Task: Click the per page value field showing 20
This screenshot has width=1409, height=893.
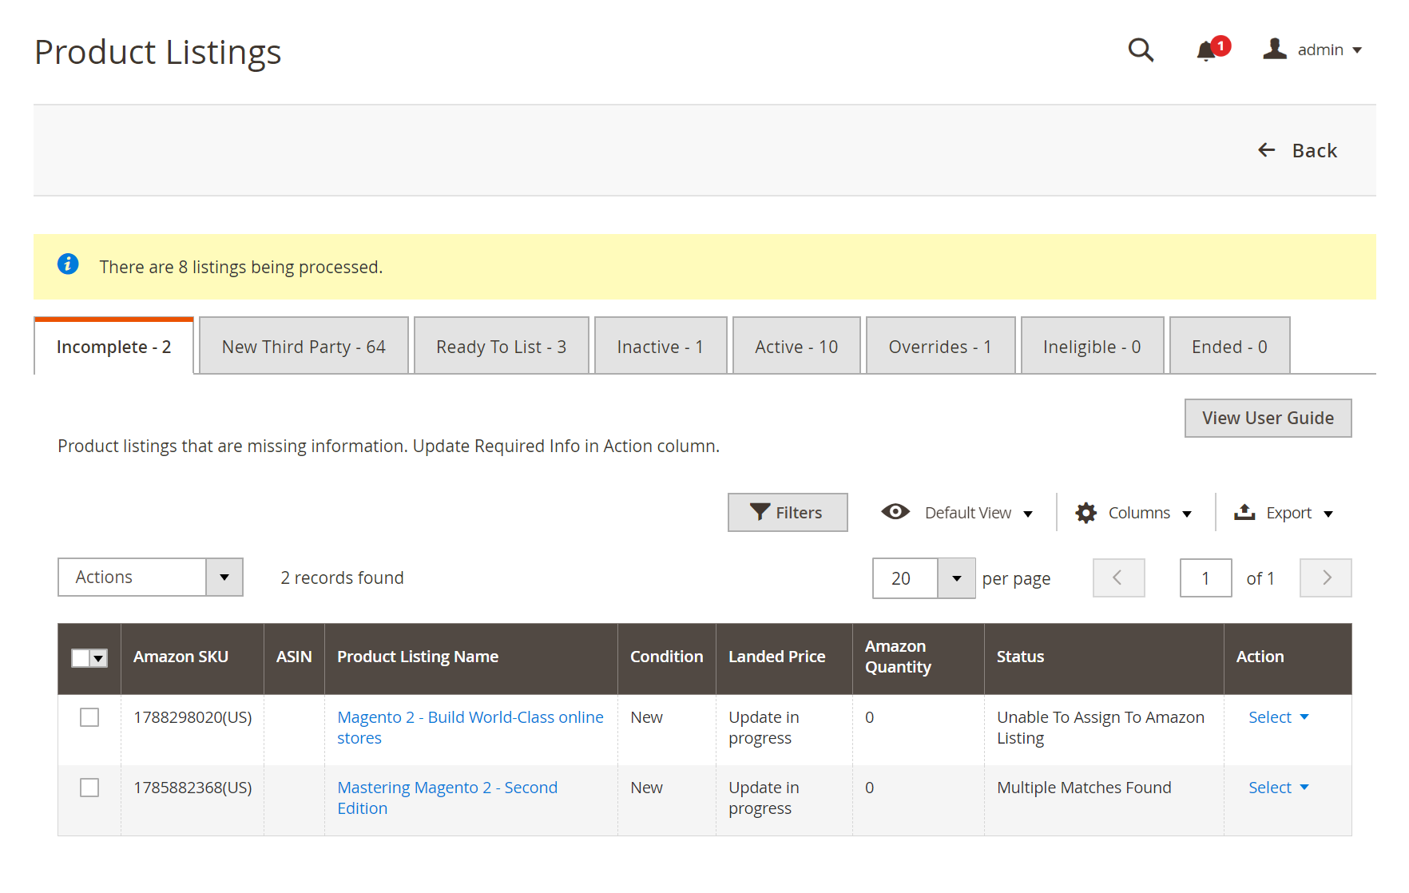Action: (905, 578)
